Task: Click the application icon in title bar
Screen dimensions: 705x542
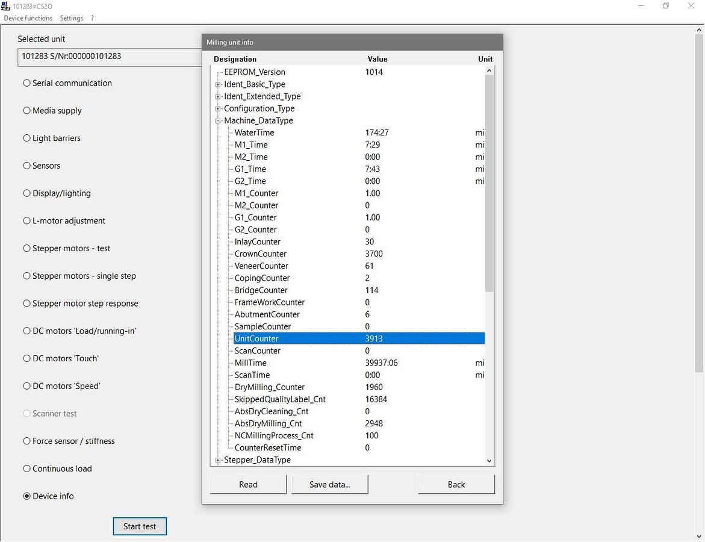Action: click(x=5, y=6)
